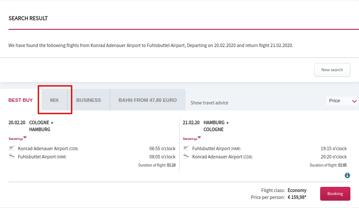Open the BUSINESS tab
Viewport: 359px width, 208px height.
point(88,100)
